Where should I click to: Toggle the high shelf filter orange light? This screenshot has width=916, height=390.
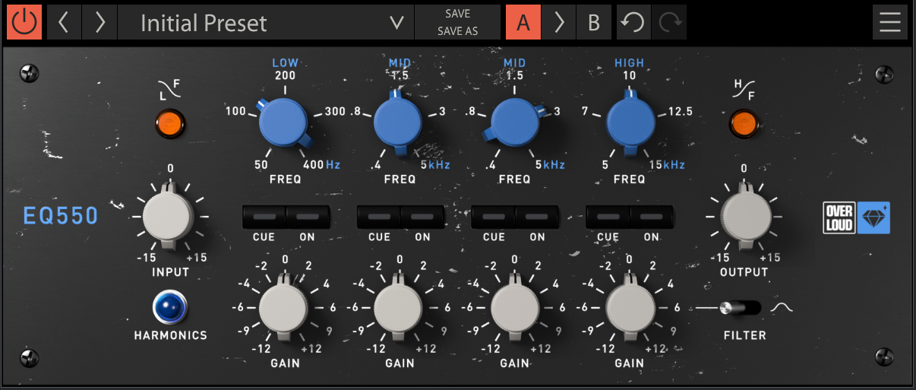pos(744,123)
